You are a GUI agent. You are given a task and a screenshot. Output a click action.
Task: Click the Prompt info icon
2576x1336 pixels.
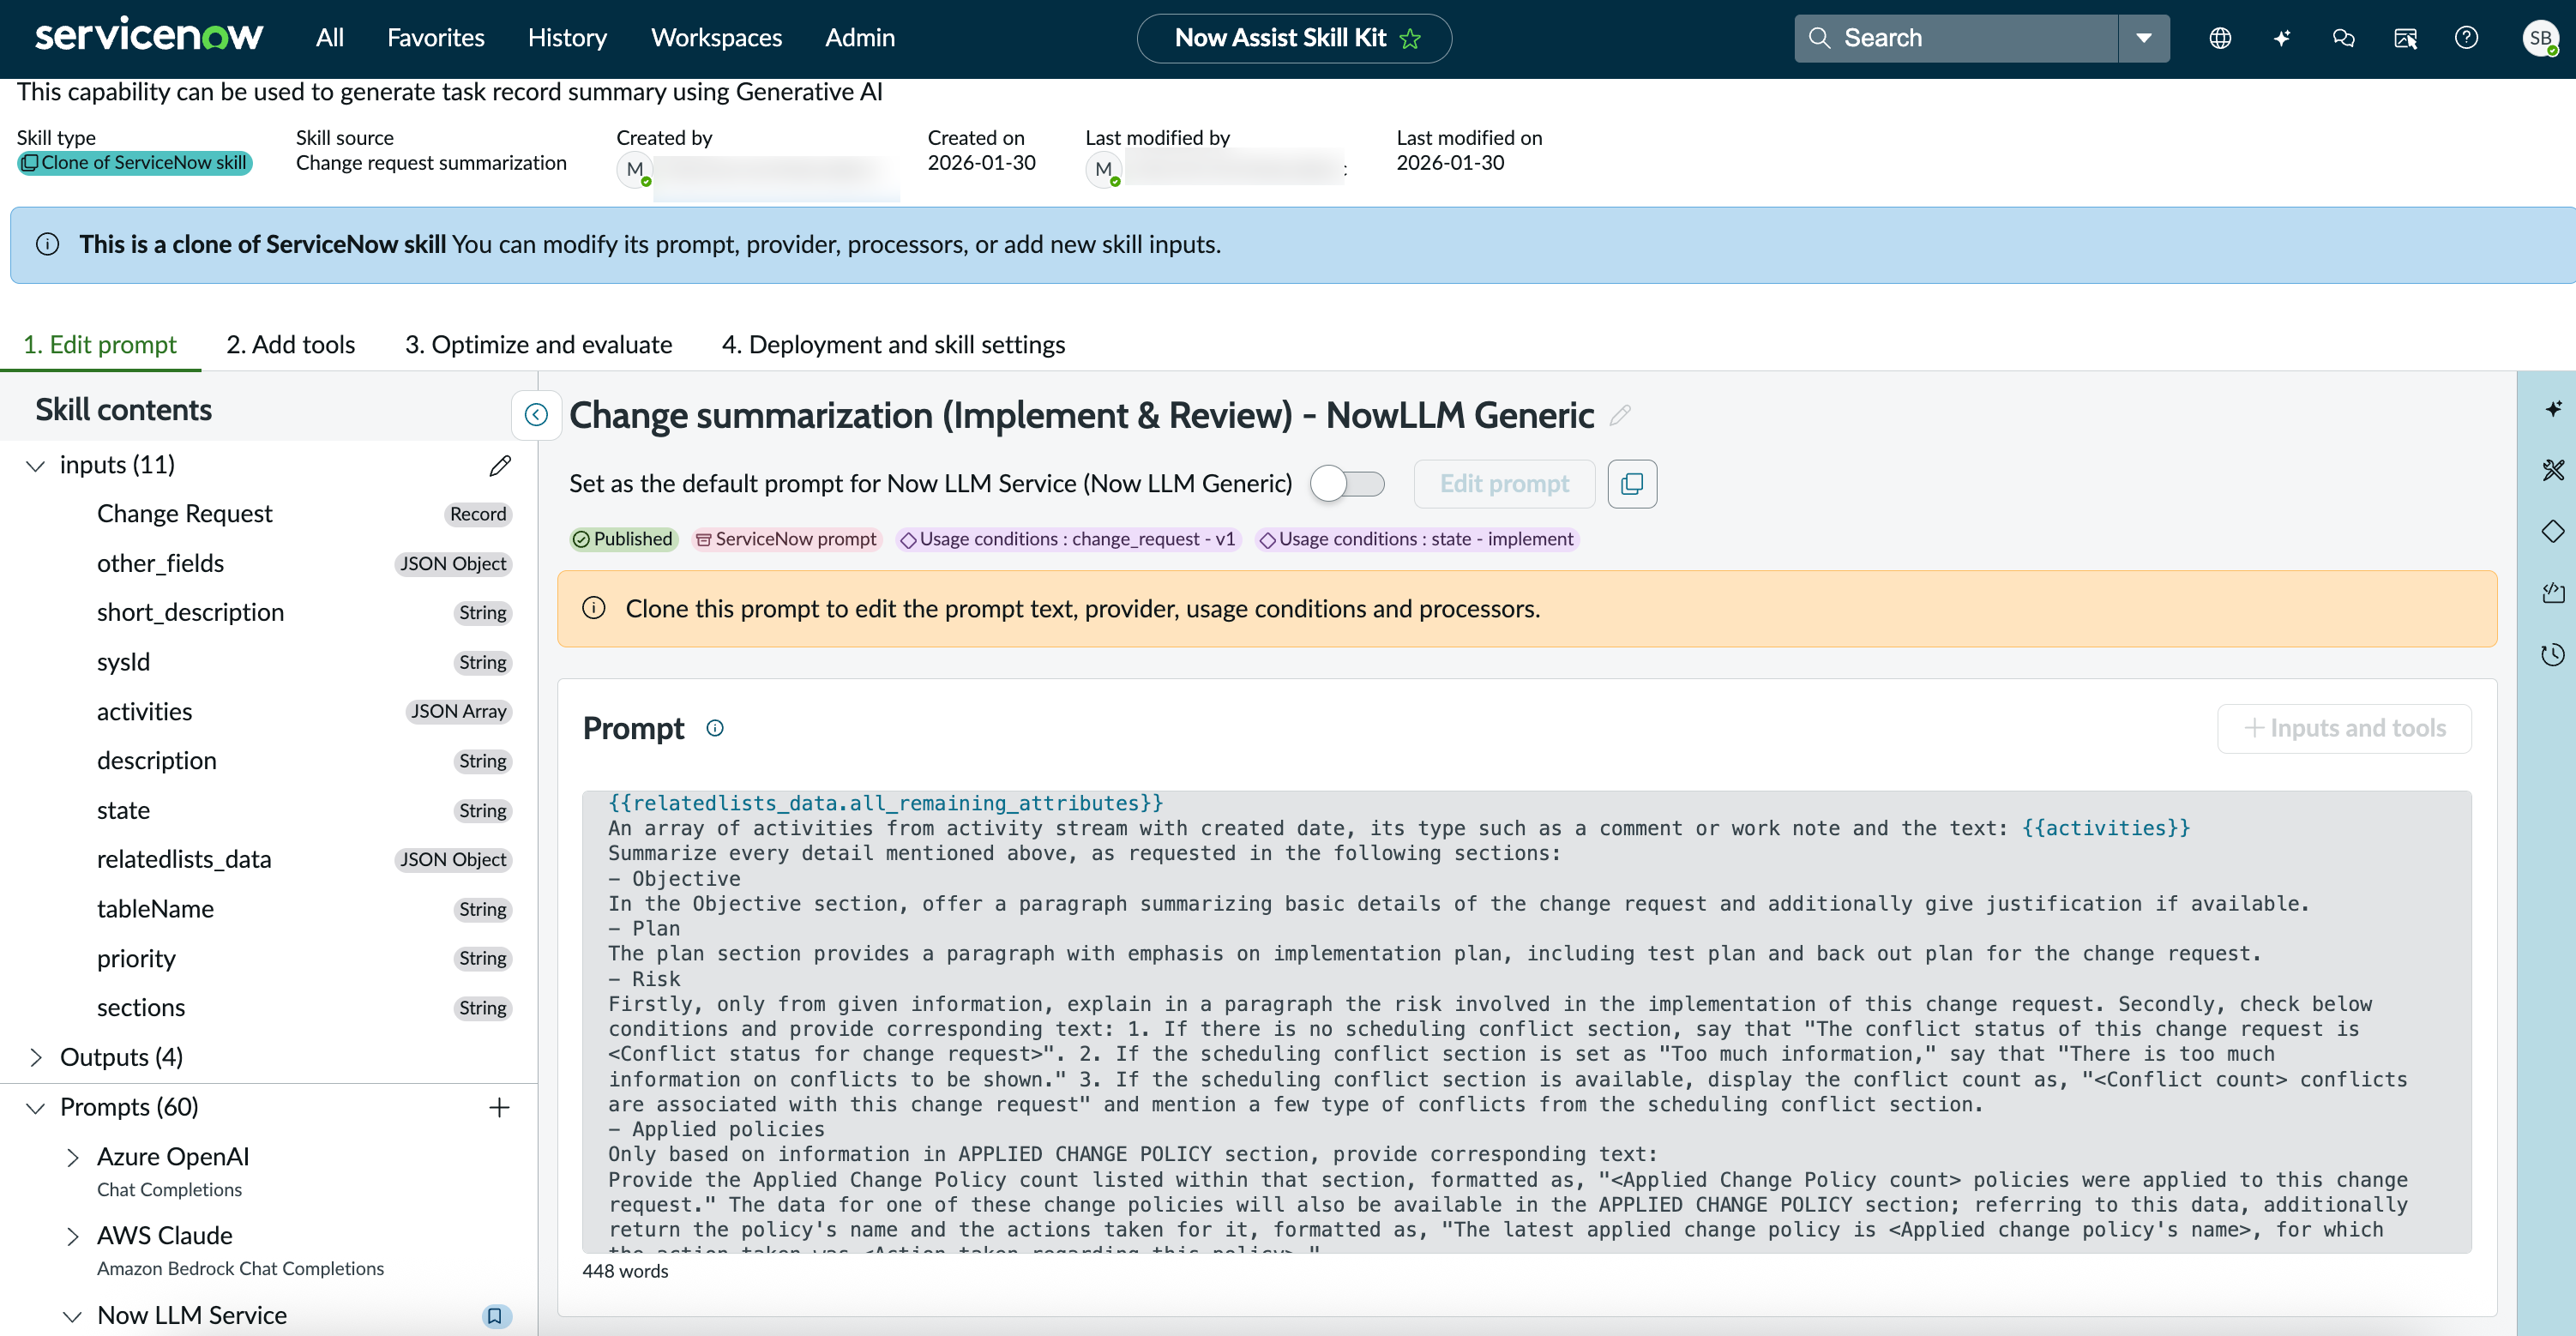click(714, 728)
